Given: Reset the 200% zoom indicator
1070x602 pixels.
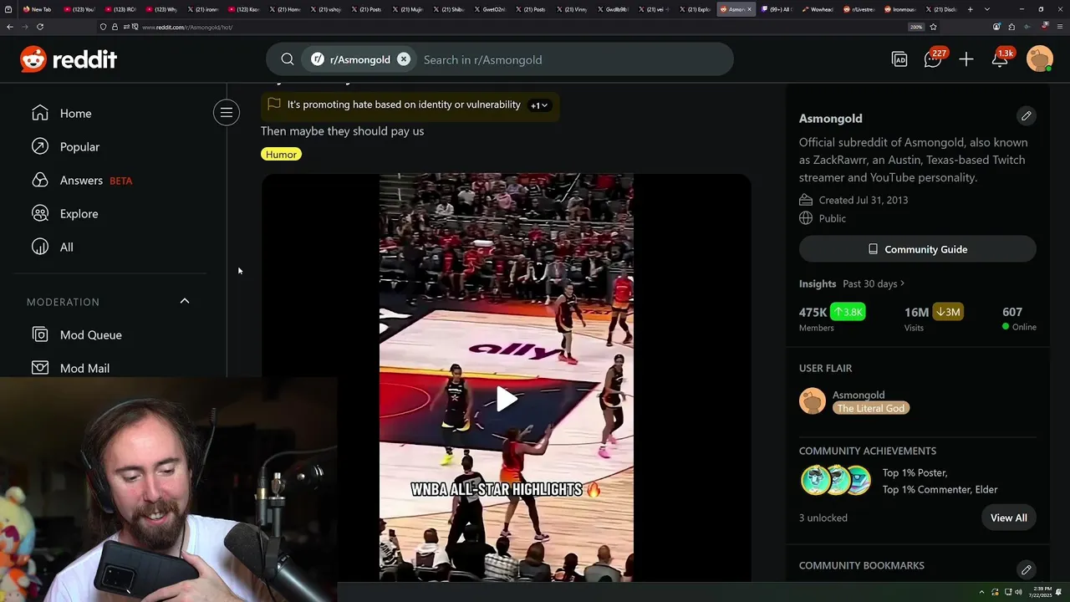Looking at the screenshot, I should coord(916,27).
